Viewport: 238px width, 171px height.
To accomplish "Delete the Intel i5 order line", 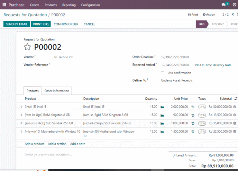I will (234, 107).
